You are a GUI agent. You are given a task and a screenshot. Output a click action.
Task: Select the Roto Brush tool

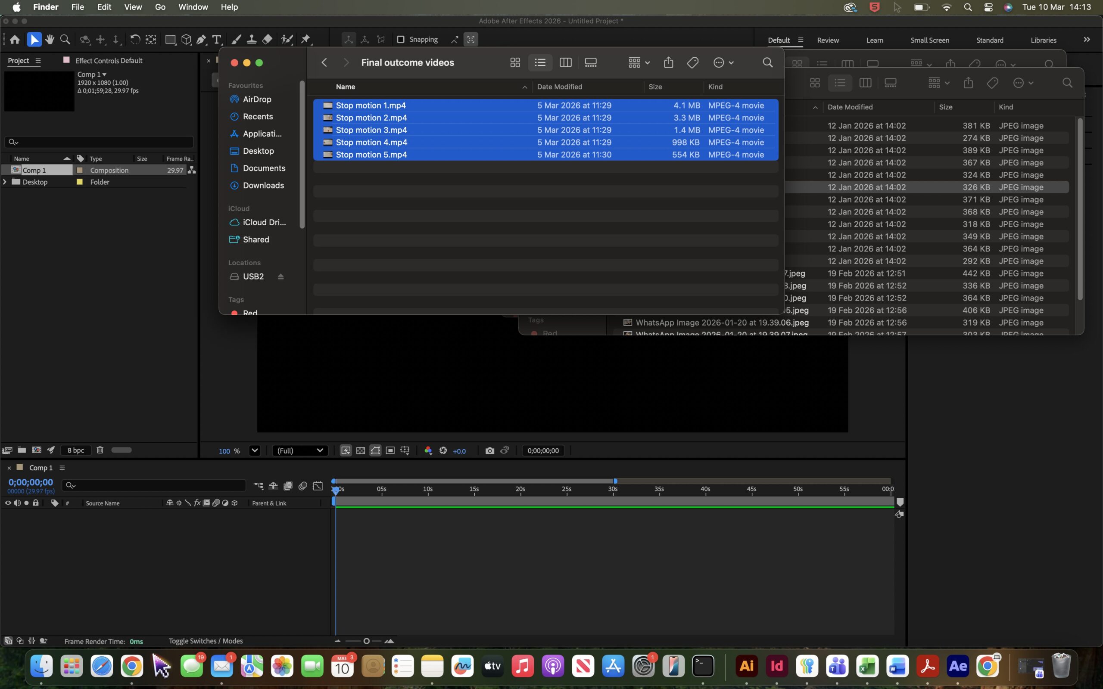(x=287, y=40)
